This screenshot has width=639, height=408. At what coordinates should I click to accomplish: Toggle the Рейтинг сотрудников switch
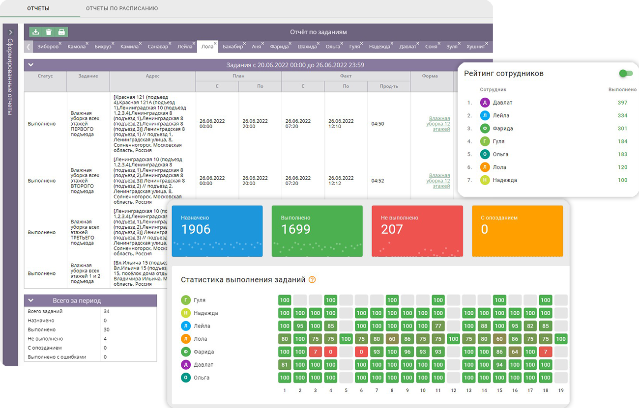point(626,73)
